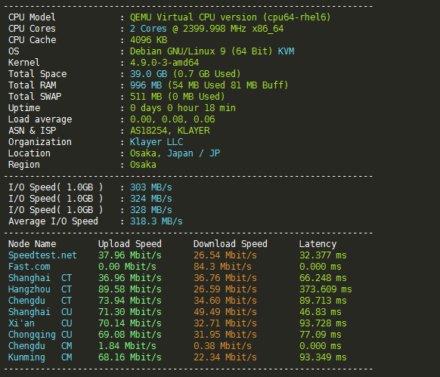Viewport: 440px width, 377px height.
Task: Click the Klayer LLC organization text
Action: [x=156, y=142]
